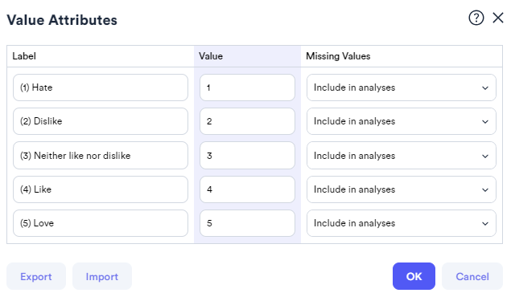Edit the value field containing 3
The image size is (511, 293).
[x=247, y=156]
